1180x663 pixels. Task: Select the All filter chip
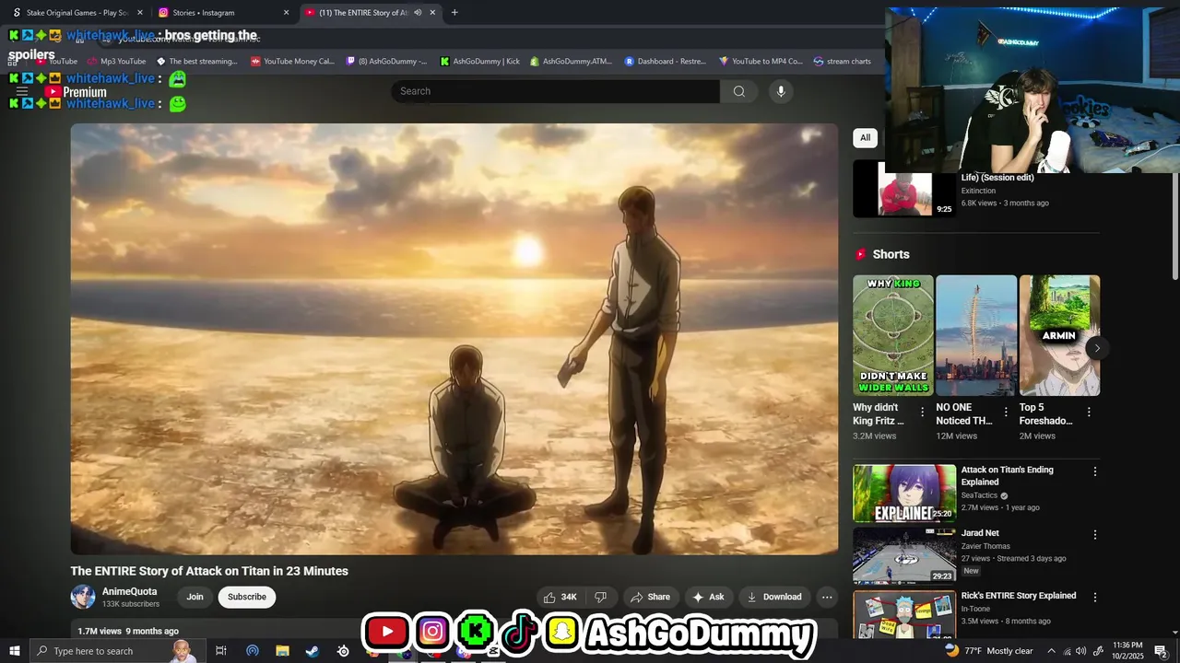click(x=865, y=138)
